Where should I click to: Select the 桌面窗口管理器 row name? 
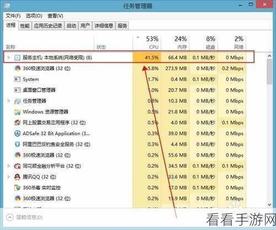point(39,90)
